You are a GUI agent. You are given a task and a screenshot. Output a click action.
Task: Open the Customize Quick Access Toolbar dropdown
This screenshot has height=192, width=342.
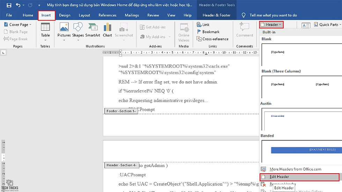tap(39, 5)
